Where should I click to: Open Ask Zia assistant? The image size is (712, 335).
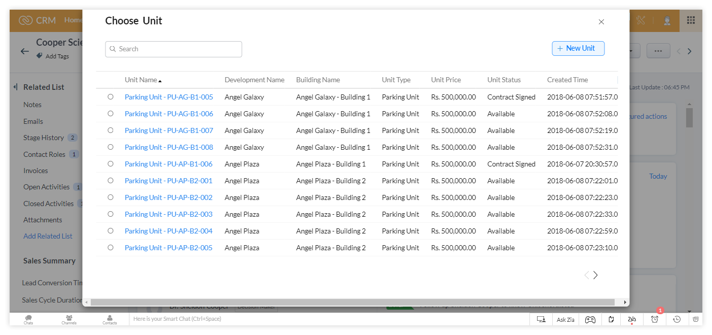(x=565, y=319)
